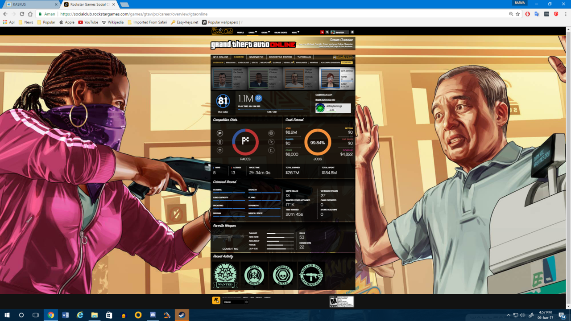This screenshot has height=321, width=571.
Task: Open the AllDayGamings crew card
Action: click(x=333, y=108)
